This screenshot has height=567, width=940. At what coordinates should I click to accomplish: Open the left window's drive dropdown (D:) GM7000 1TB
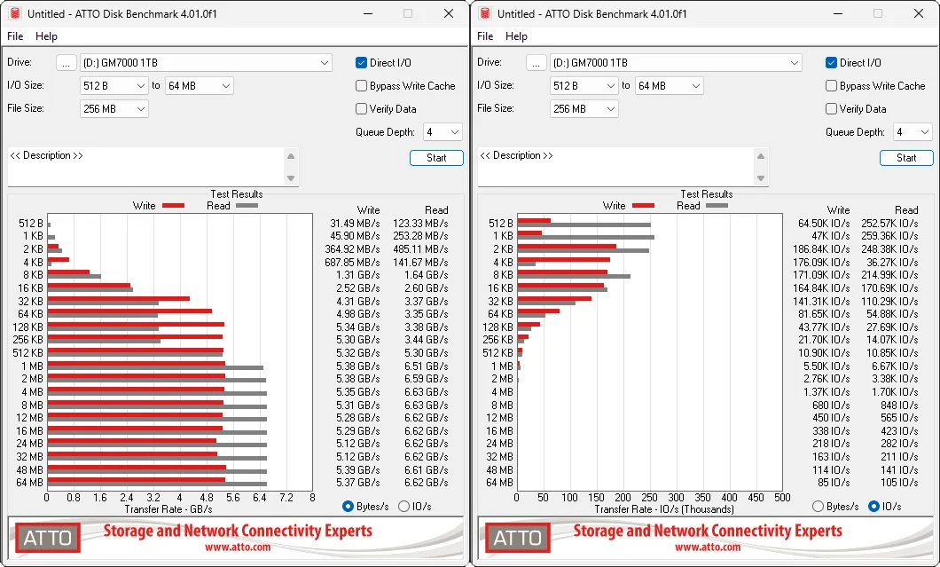pos(206,63)
